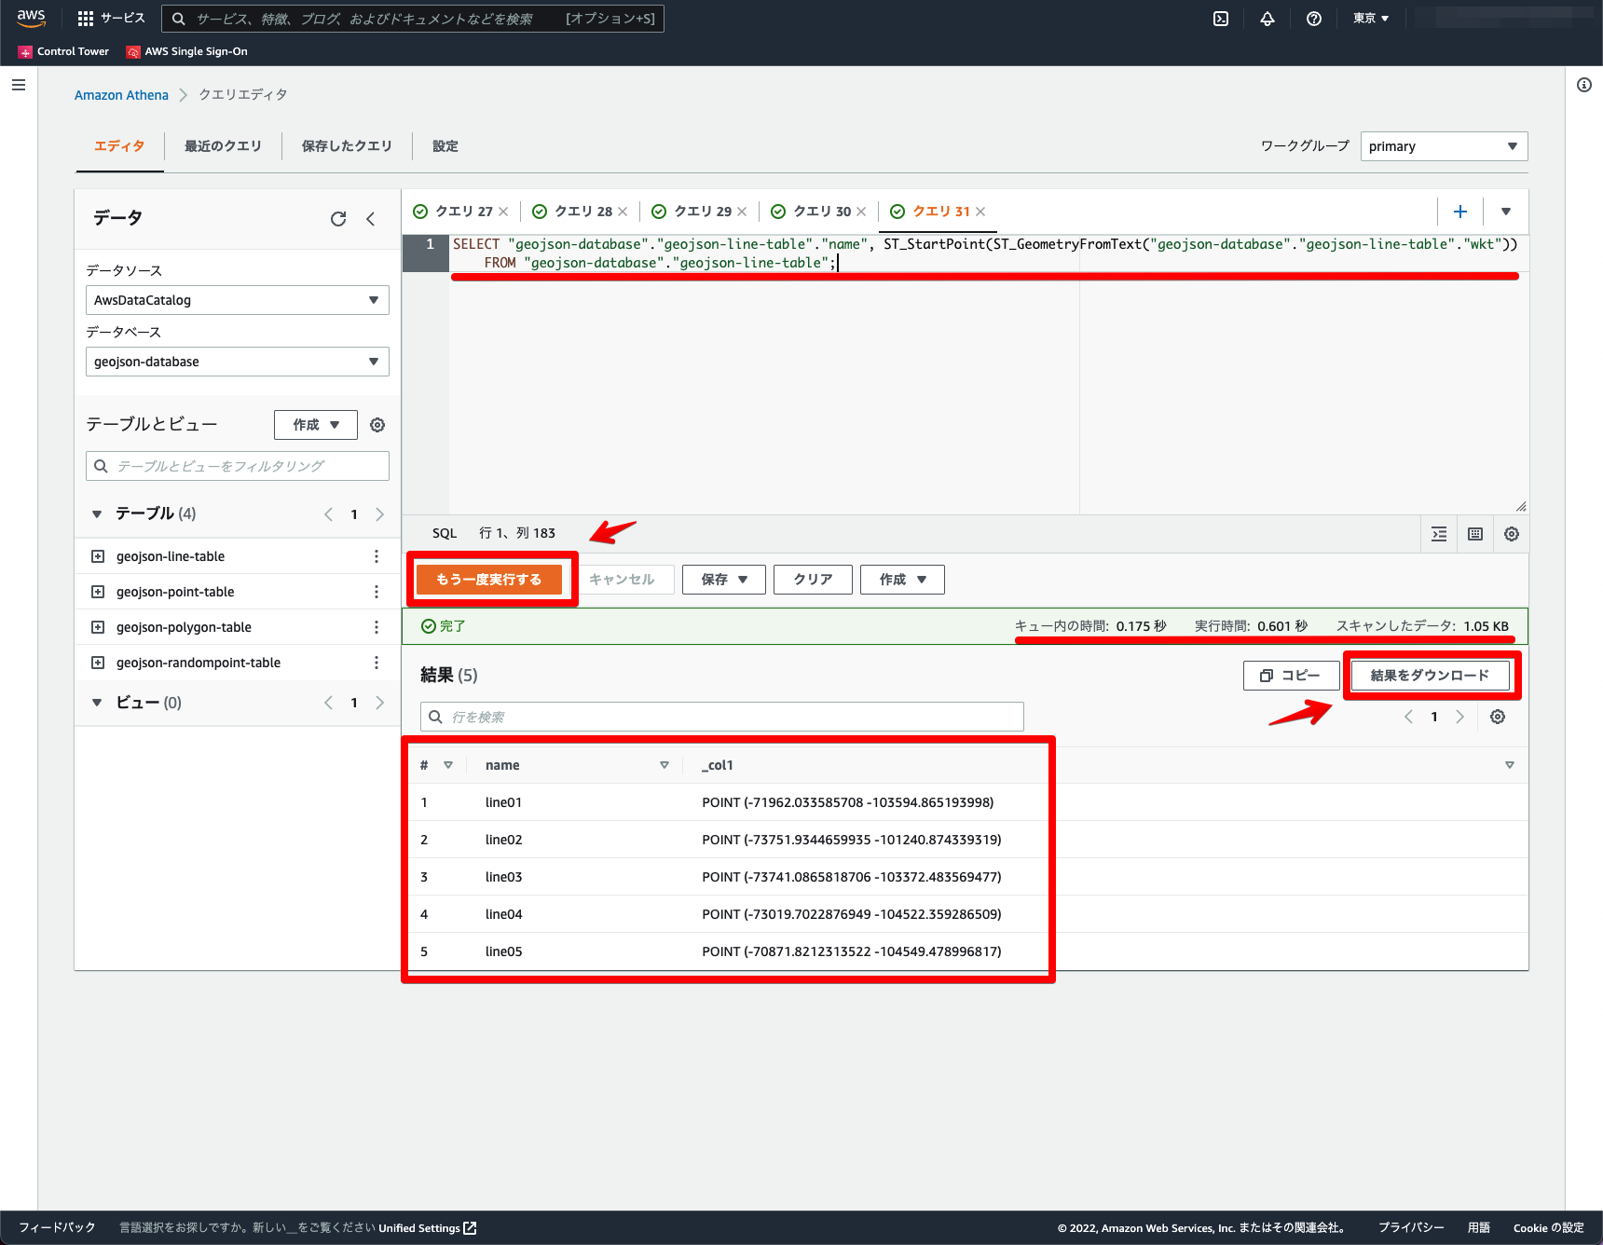Refresh the data panel
This screenshot has height=1245, width=1603.
pos(338,218)
